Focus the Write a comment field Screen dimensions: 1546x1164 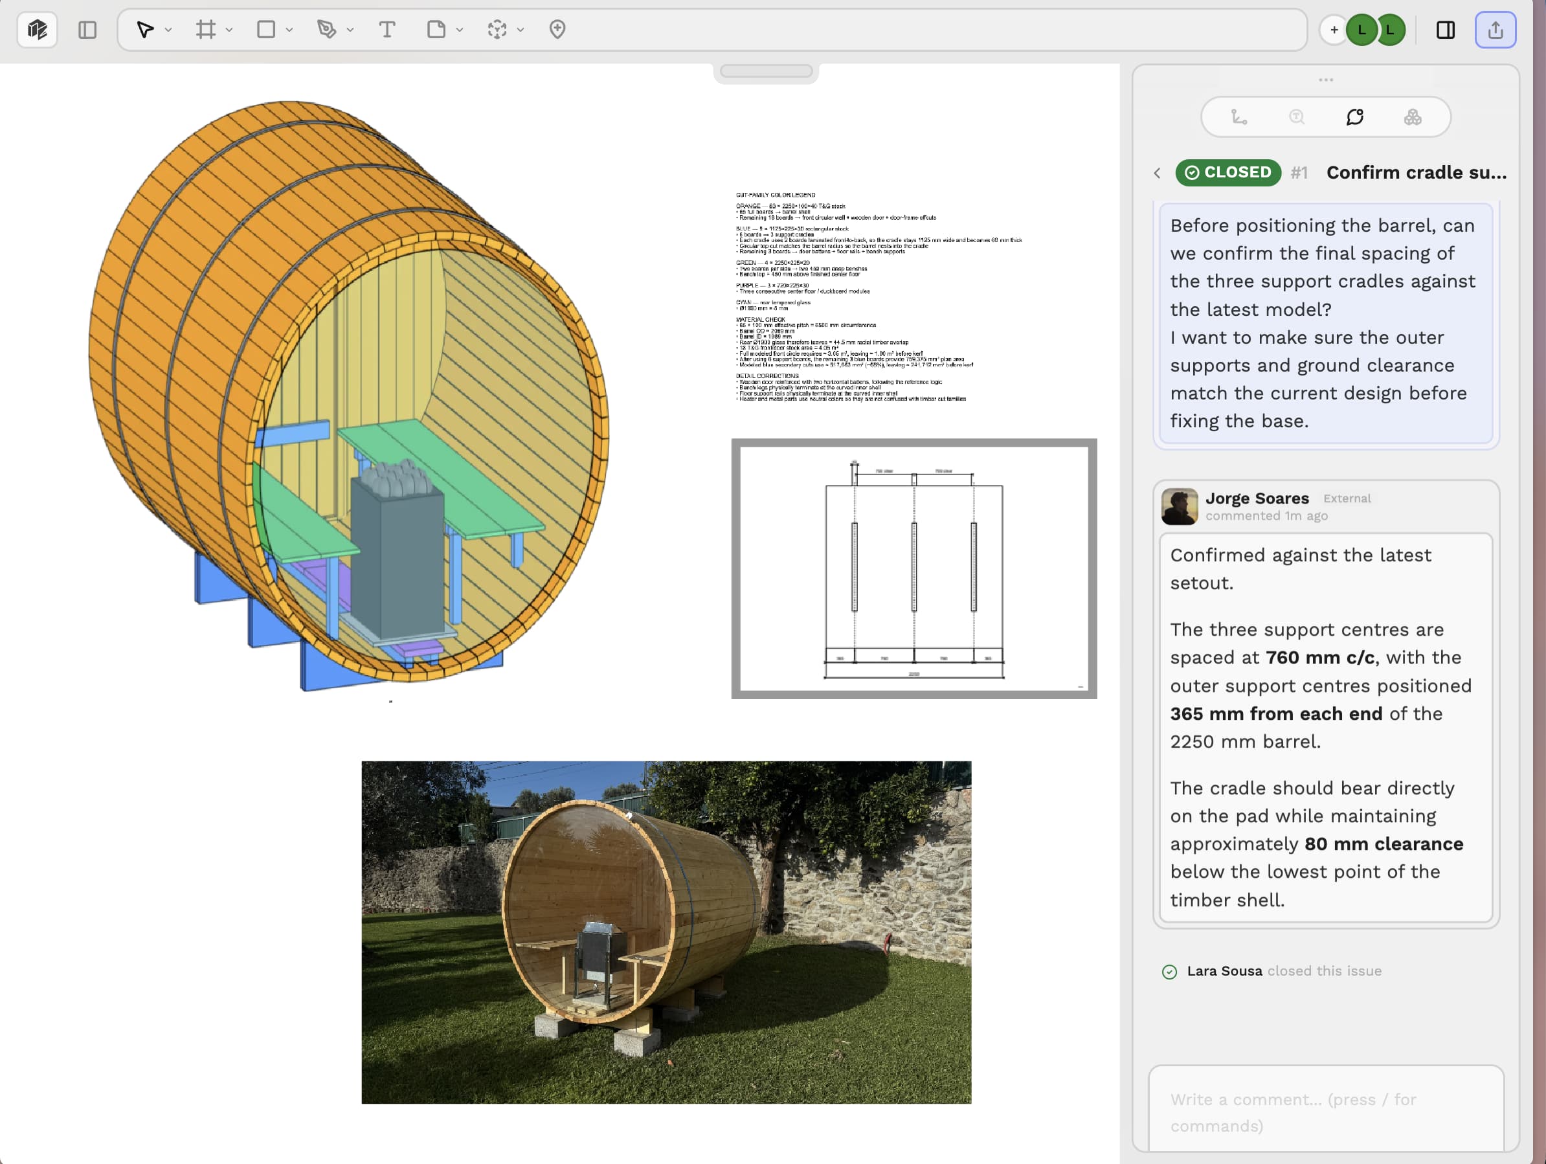pos(1326,1108)
